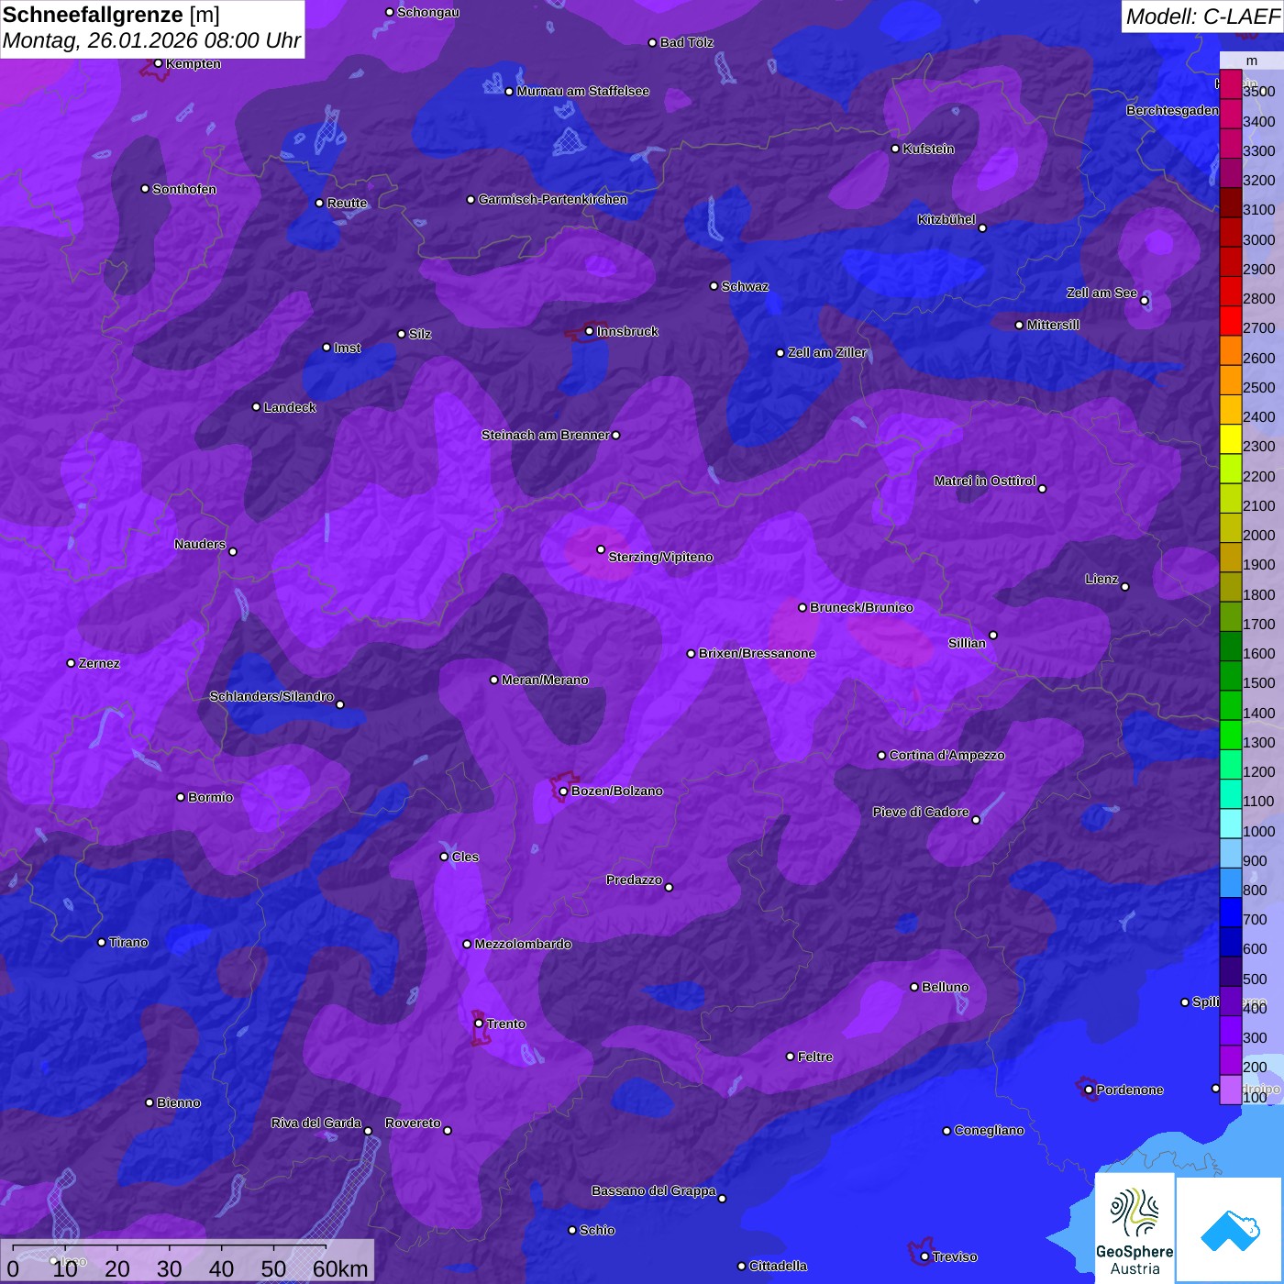The width and height of the screenshot is (1284, 1284).
Task: Click the 1500 value on legend
Action: coord(1258,682)
